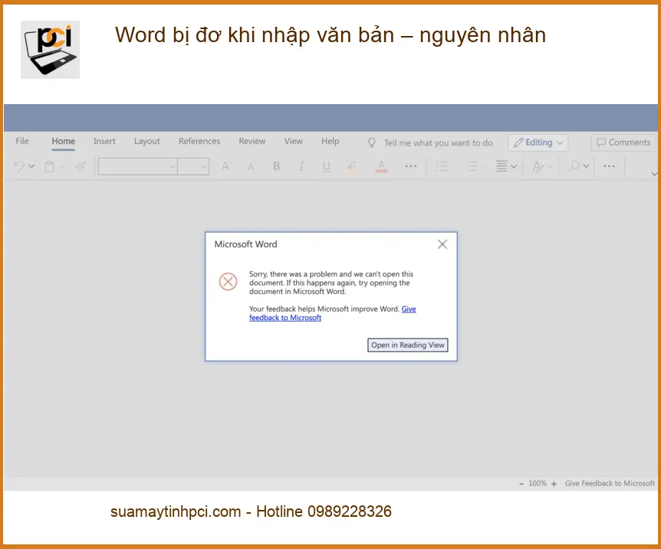The image size is (661, 549).
Task: Expand the Find dropdown arrow
Action: click(586, 166)
